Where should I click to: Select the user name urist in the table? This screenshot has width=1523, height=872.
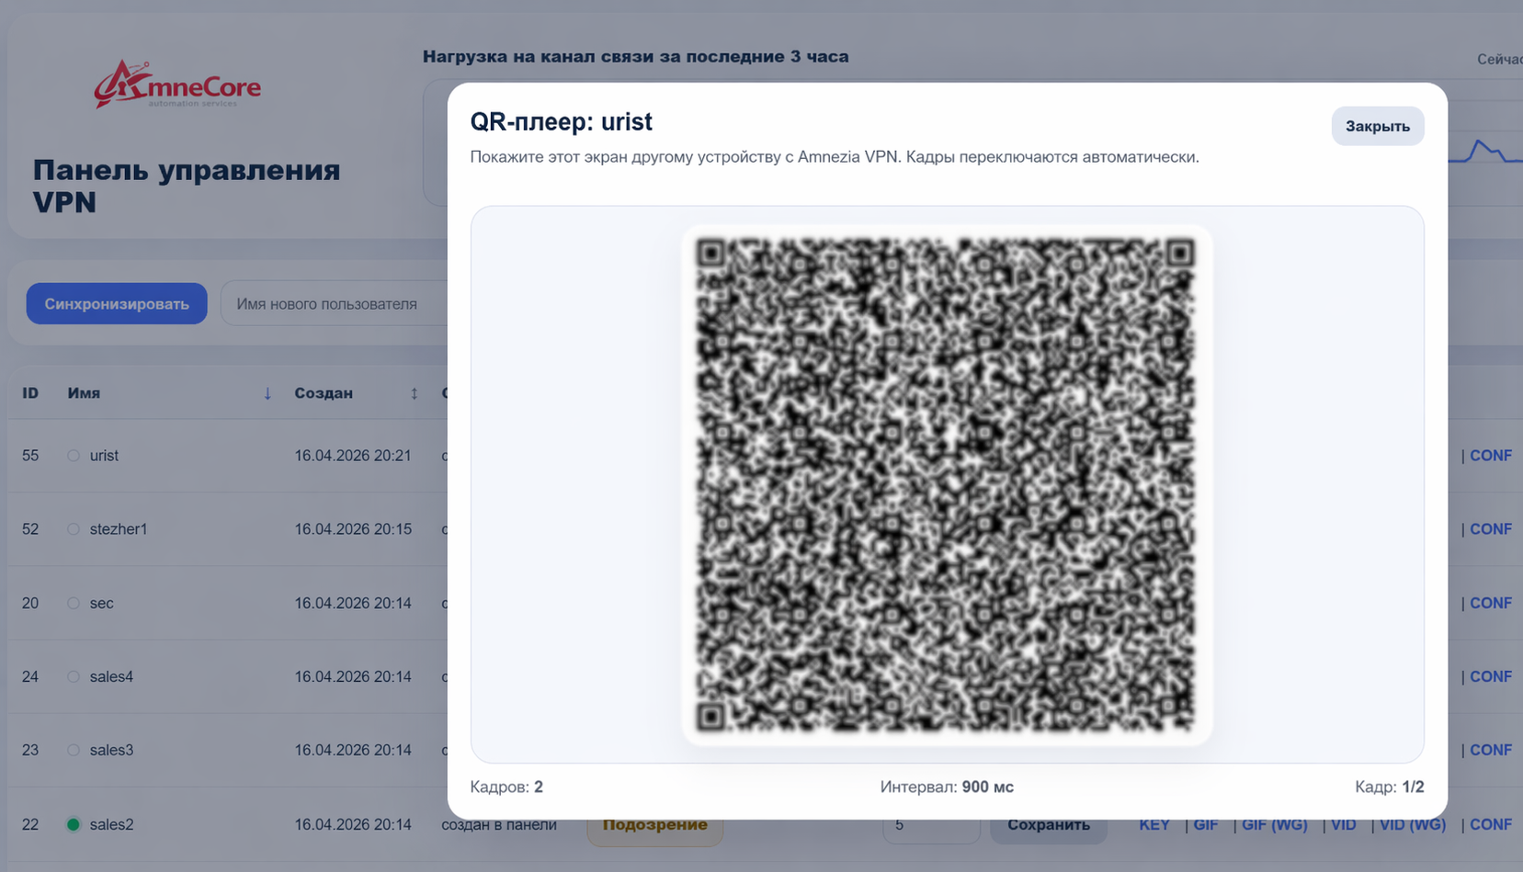(104, 456)
